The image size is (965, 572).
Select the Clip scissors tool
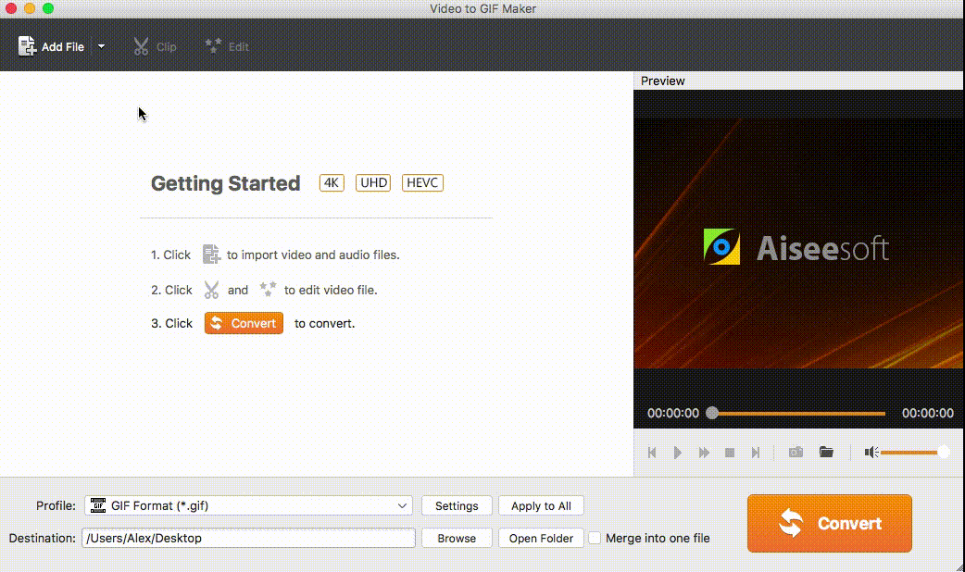[x=141, y=46]
